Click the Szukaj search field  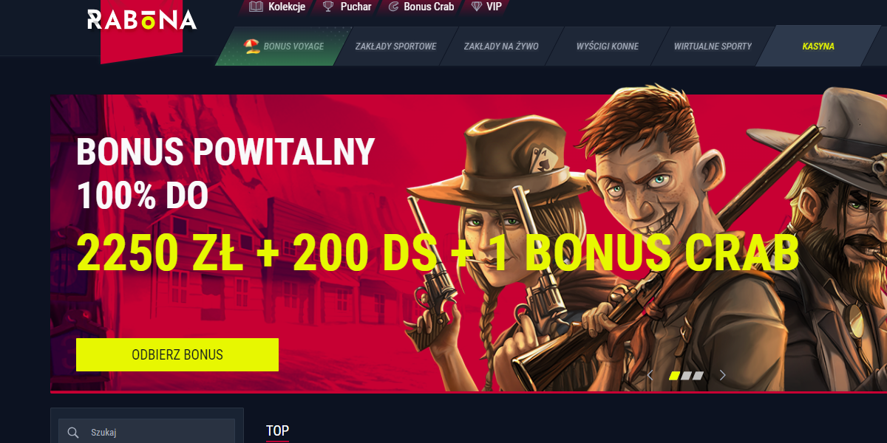pos(146,433)
